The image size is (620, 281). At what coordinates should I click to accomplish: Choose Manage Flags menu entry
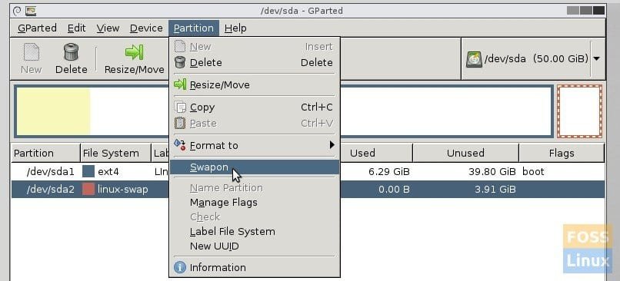tap(223, 203)
